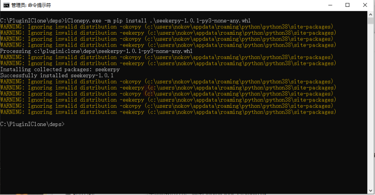
Task: Click the first WARNING -okovpy line
Action: point(167,27)
